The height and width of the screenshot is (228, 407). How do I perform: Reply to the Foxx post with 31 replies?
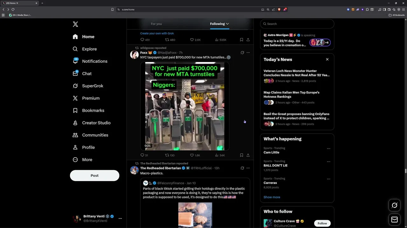tap(144, 155)
